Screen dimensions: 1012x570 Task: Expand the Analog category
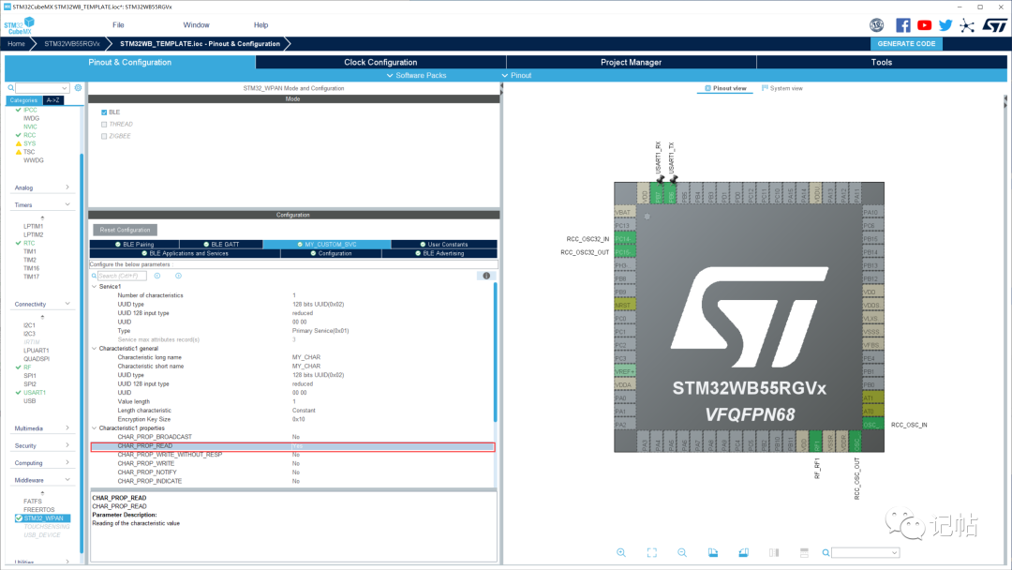[x=67, y=187]
